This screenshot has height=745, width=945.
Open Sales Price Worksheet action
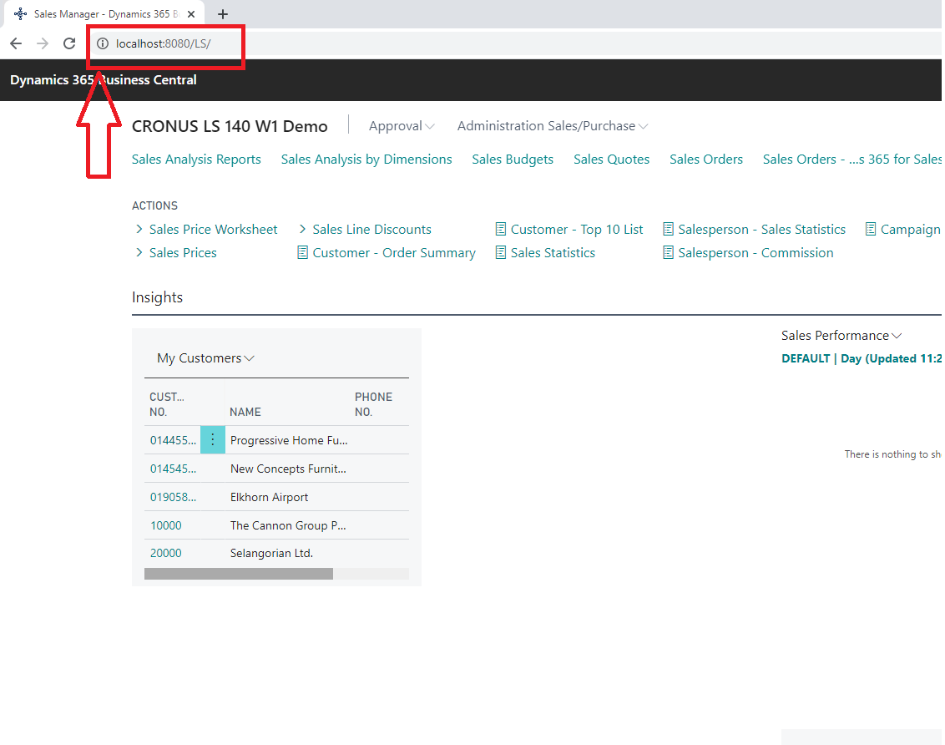(x=214, y=230)
